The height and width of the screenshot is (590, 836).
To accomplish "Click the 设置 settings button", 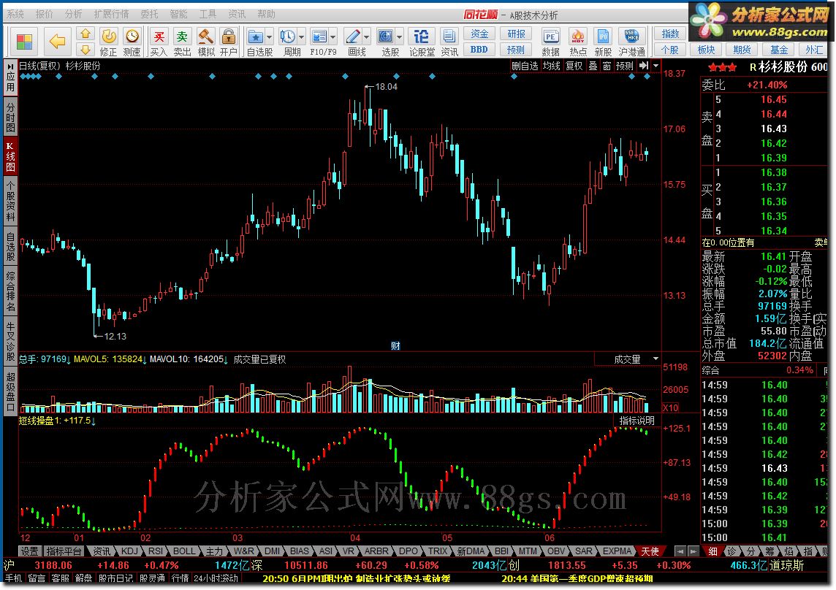I will coord(29,551).
